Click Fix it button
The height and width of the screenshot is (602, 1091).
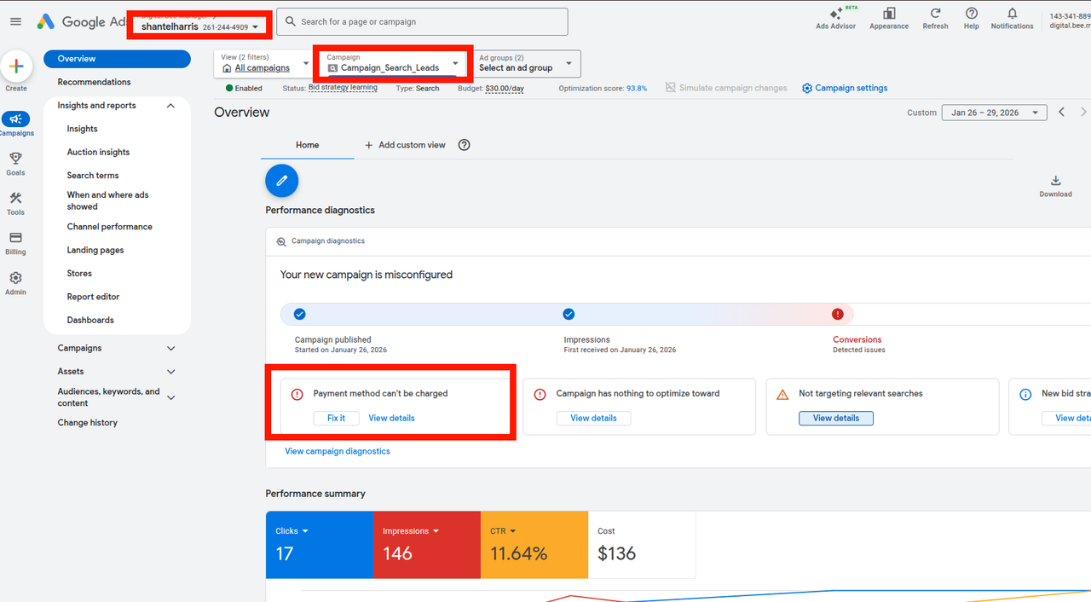336,418
